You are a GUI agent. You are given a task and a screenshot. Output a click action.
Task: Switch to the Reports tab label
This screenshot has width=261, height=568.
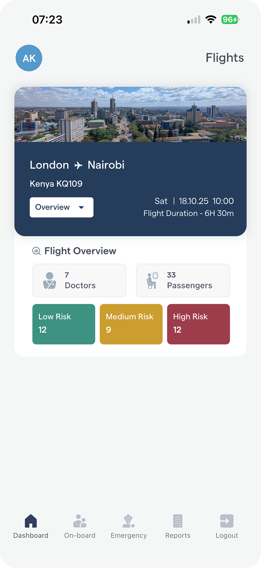point(178,536)
